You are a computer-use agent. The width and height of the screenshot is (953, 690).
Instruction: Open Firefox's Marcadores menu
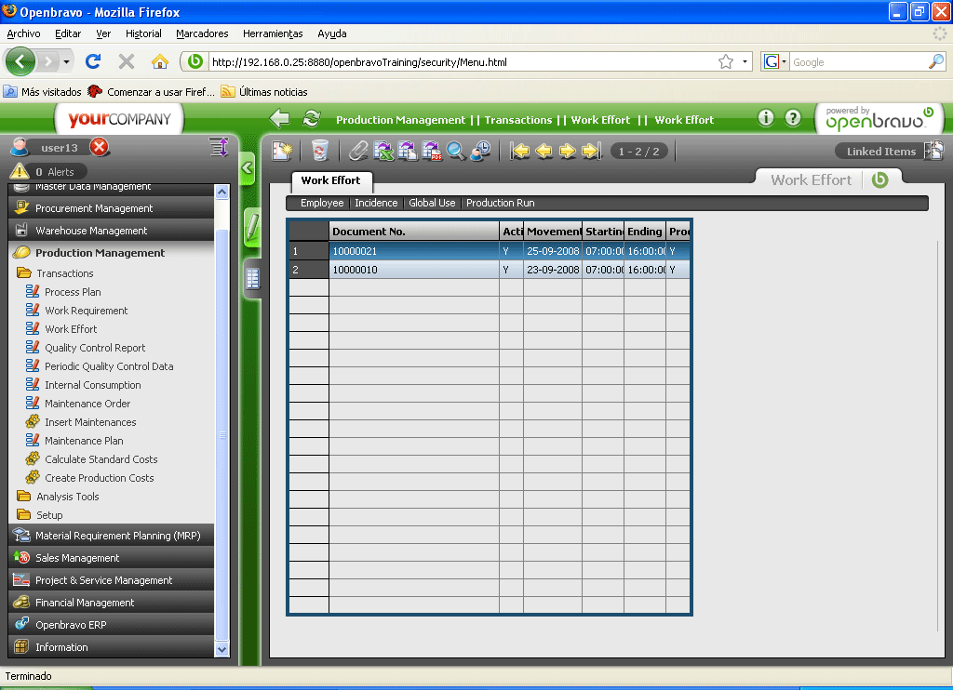(x=202, y=33)
